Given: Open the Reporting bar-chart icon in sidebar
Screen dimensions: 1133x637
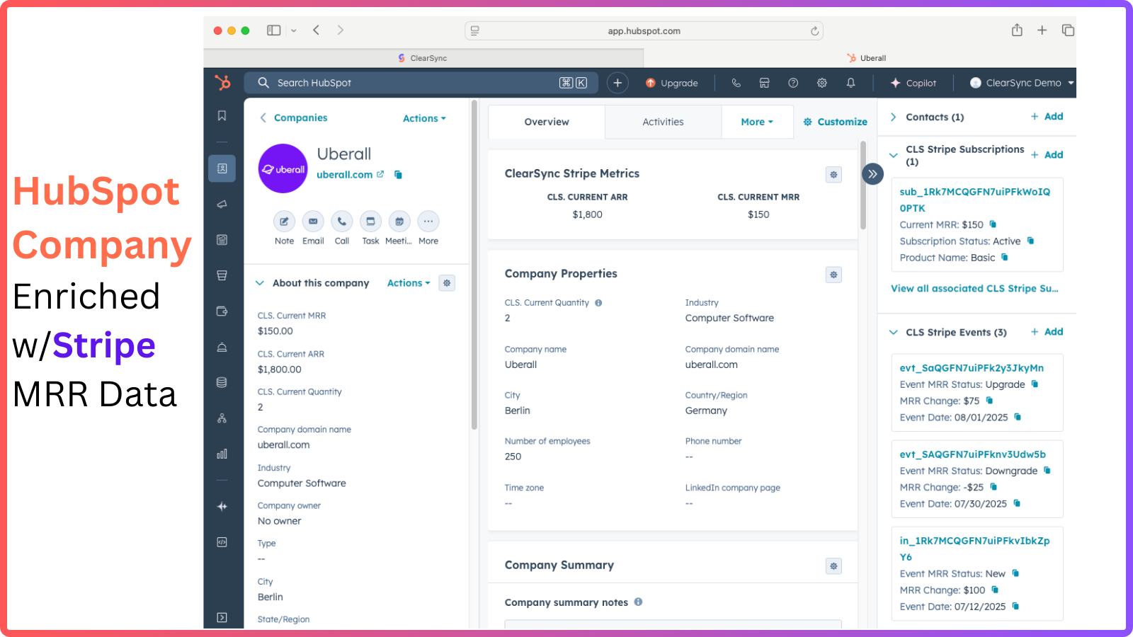Looking at the screenshot, I should [x=222, y=454].
